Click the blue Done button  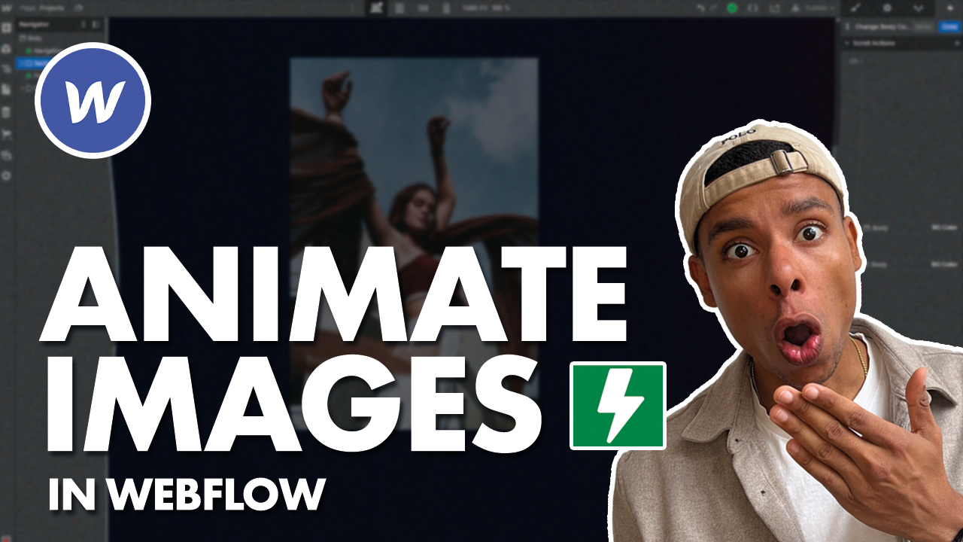click(948, 27)
